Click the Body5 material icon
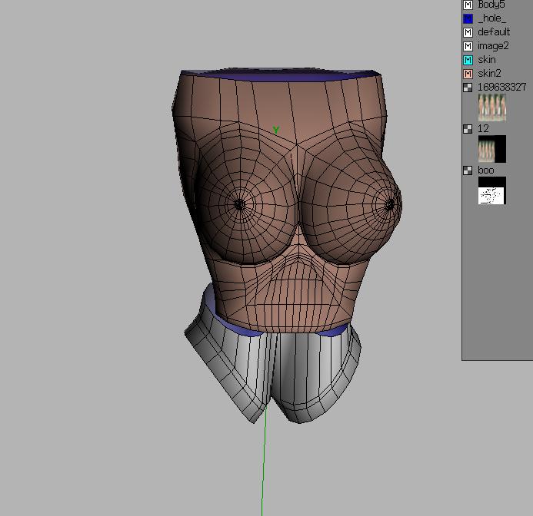The height and width of the screenshot is (516, 533). tap(468, 5)
